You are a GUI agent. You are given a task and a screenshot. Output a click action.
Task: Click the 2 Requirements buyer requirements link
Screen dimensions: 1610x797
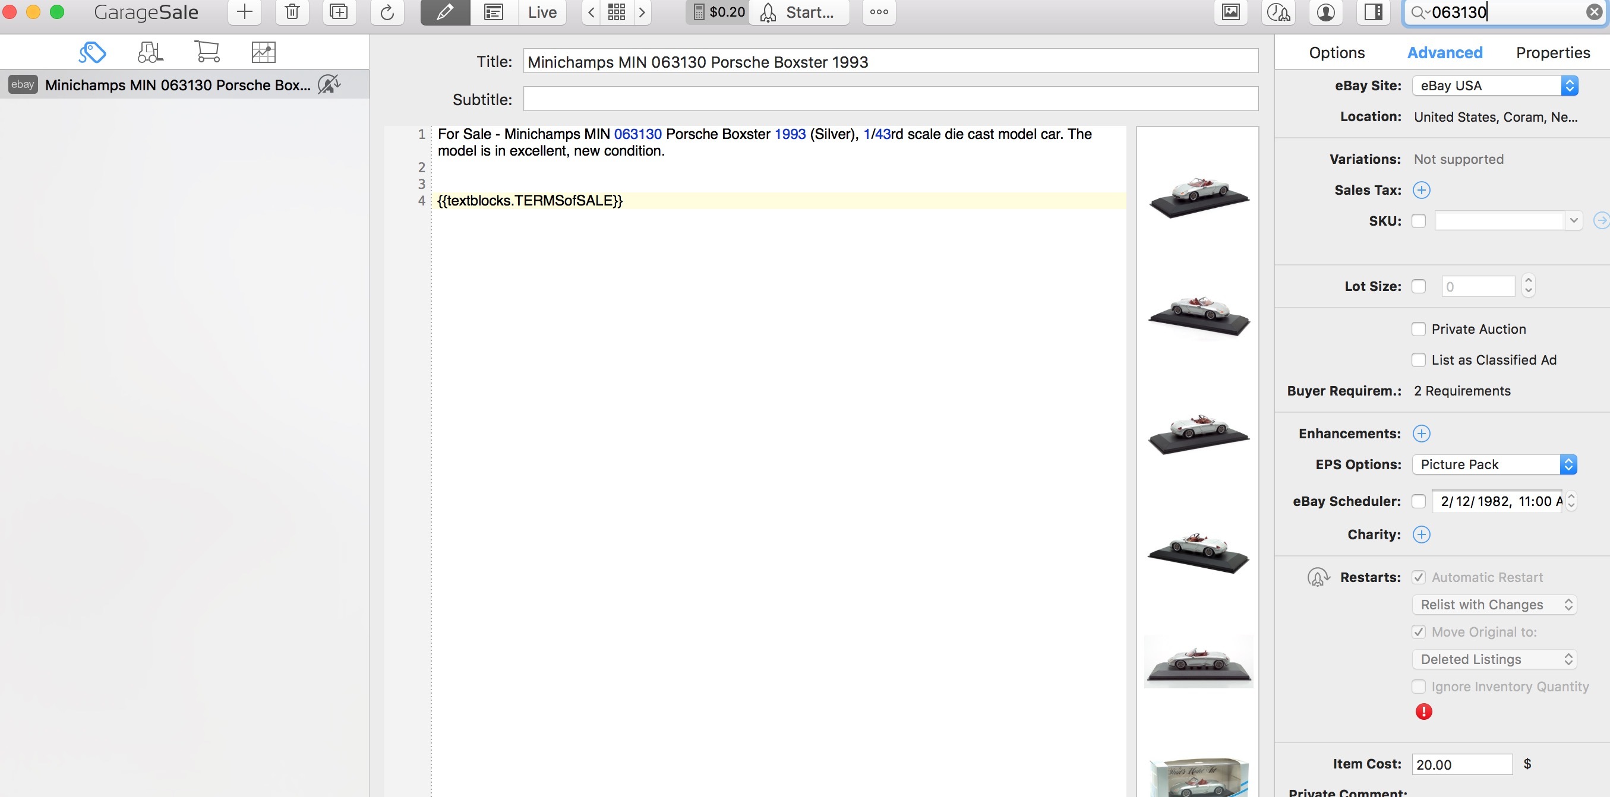tap(1462, 391)
